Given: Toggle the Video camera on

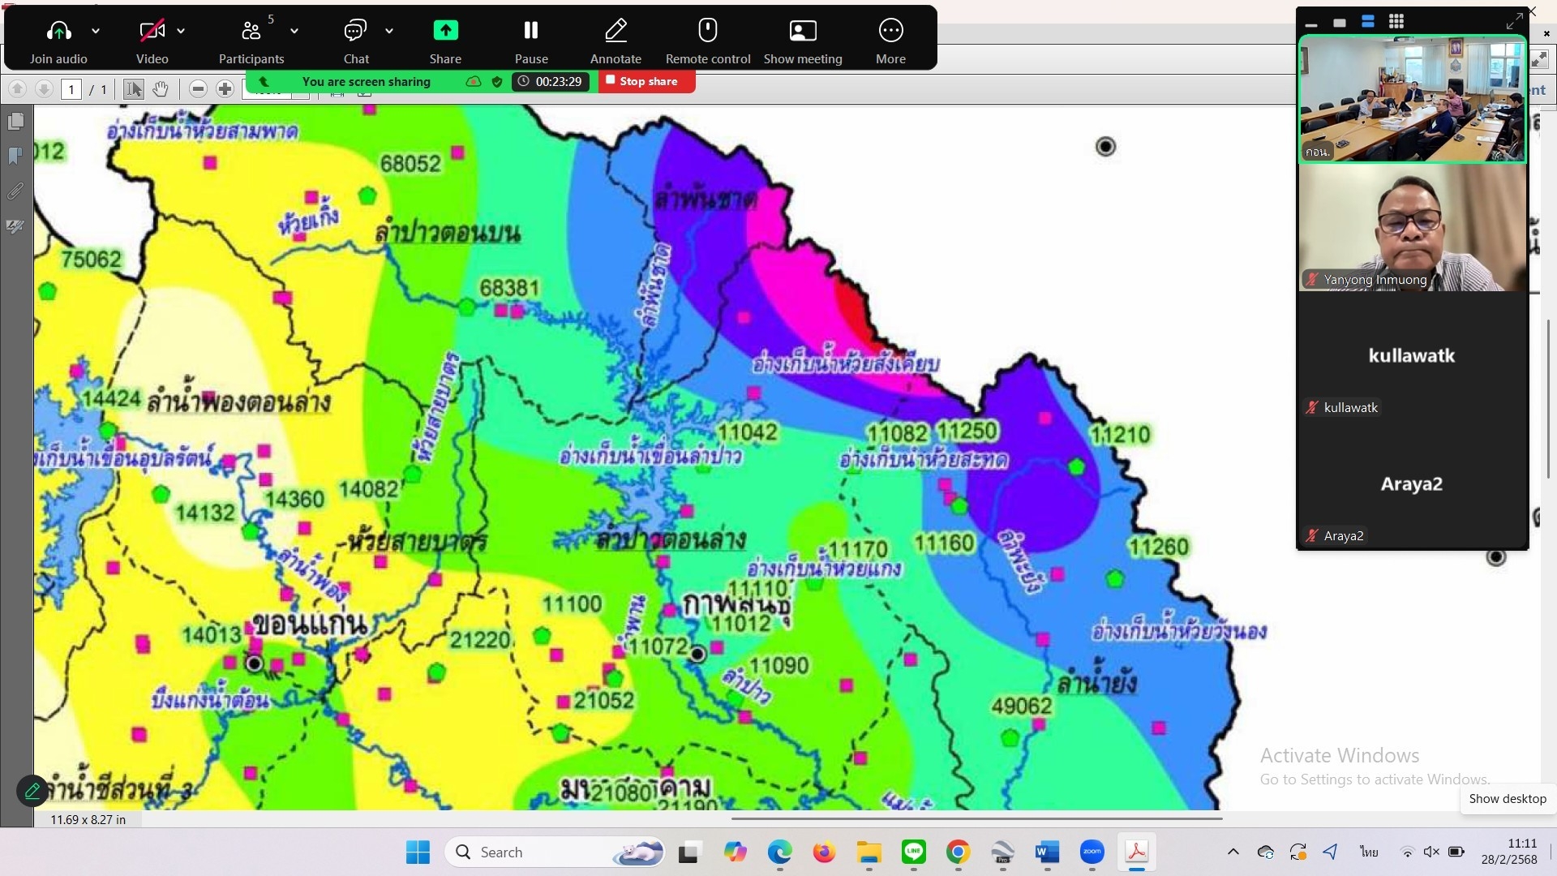Looking at the screenshot, I should 152,32.
